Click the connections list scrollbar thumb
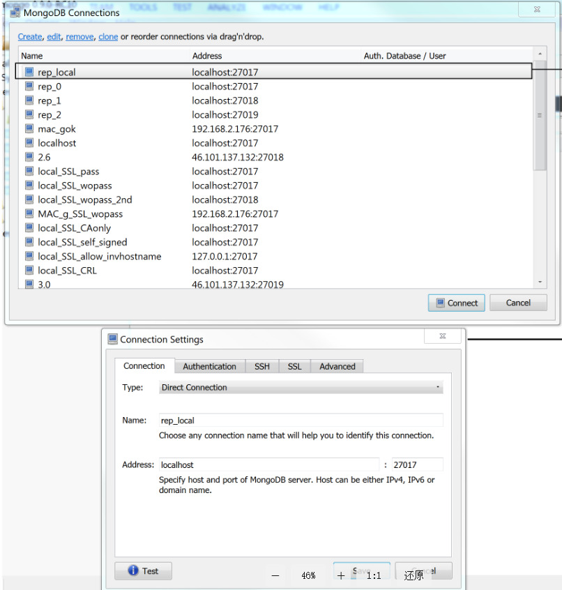Image resolution: width=562 pixels, height=590 pixels. point(540,115)
